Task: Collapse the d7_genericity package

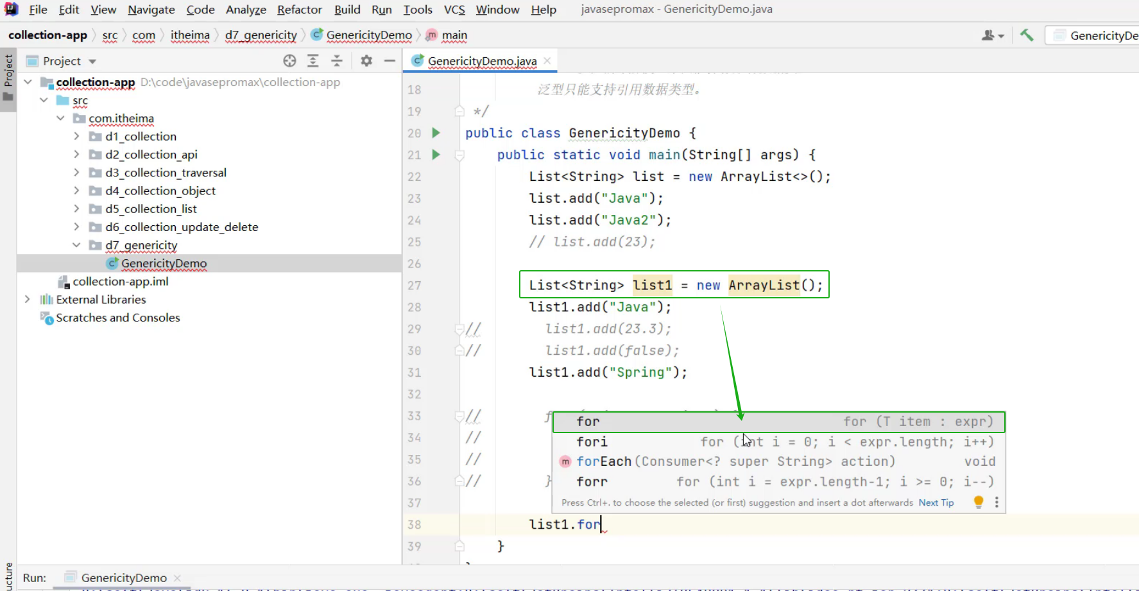Action: tap(76, 244)
